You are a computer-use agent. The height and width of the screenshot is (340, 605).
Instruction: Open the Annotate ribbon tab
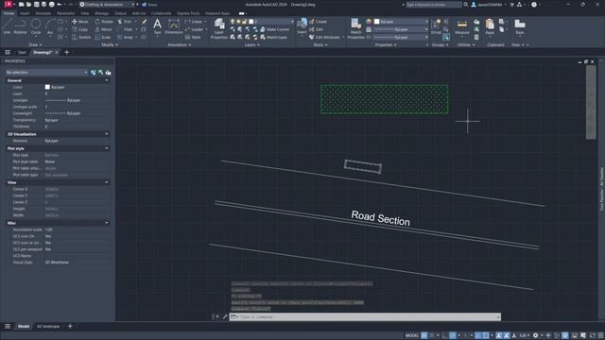pos(43,13)
